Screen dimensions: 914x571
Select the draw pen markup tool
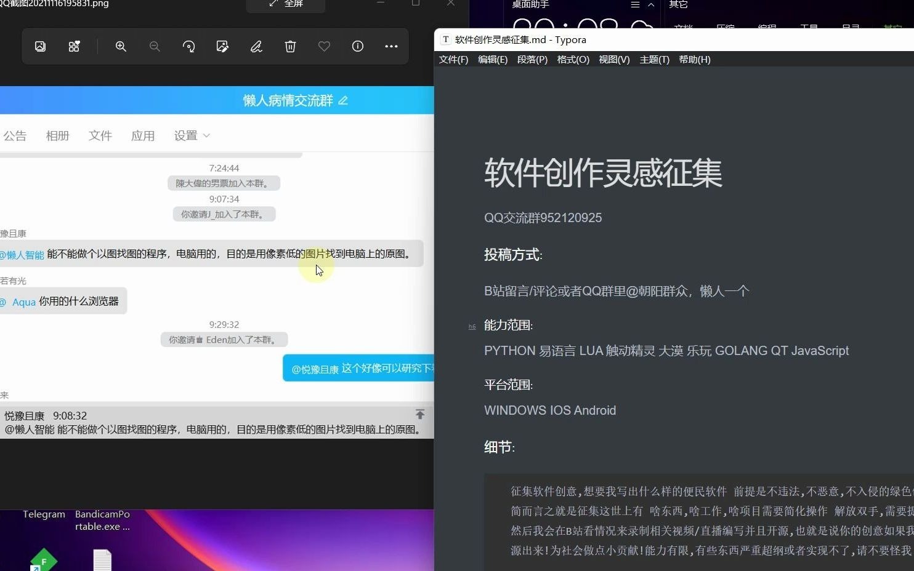256,46
